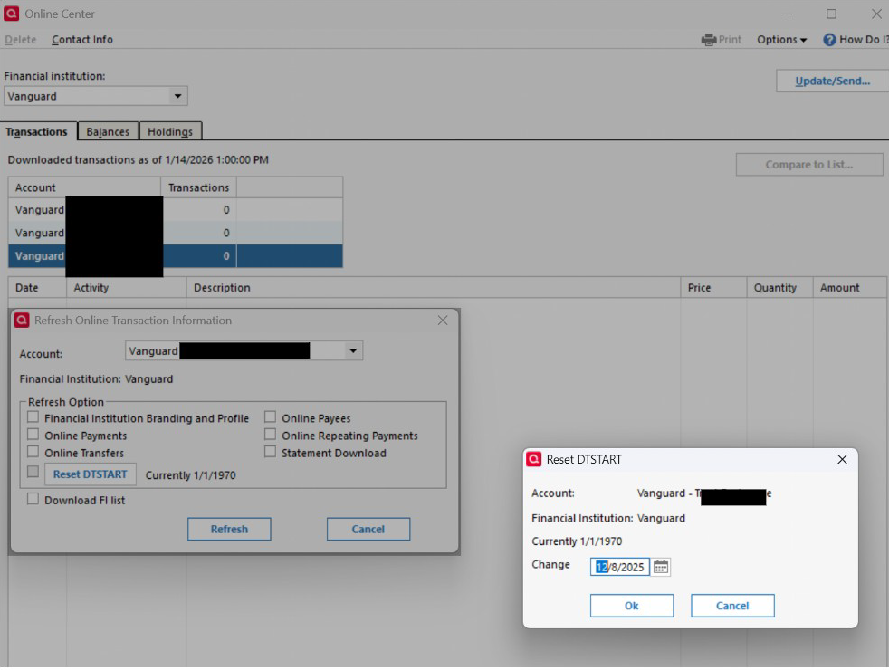Confirm with Ok in Reset DTSTART
This screenshot has height=670, width=889.
click(x=632, y=606)
